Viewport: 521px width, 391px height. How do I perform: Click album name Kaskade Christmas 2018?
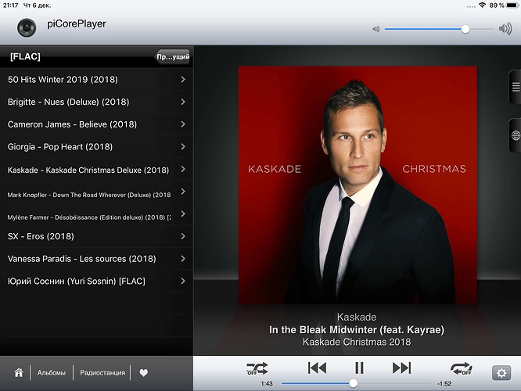(x=357, y=343)
